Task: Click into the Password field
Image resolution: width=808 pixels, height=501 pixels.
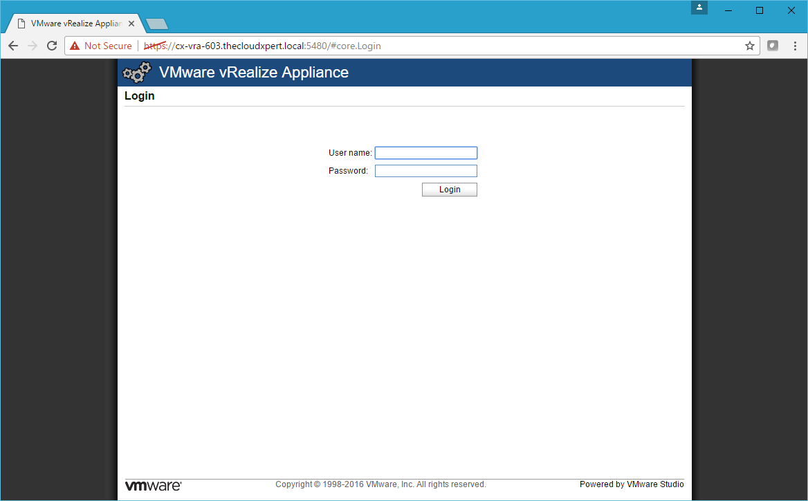Action: [x=425, y=171]
